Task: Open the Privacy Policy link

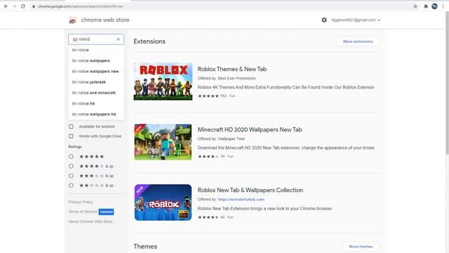Action: [81, 202]
